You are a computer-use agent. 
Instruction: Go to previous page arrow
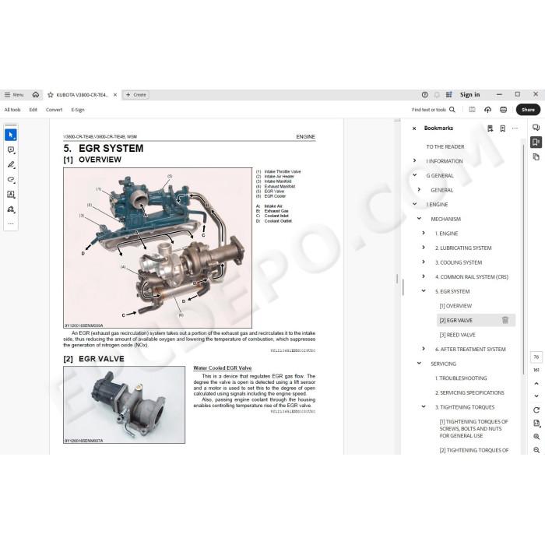pyautogui.click(x=536, y=383)
